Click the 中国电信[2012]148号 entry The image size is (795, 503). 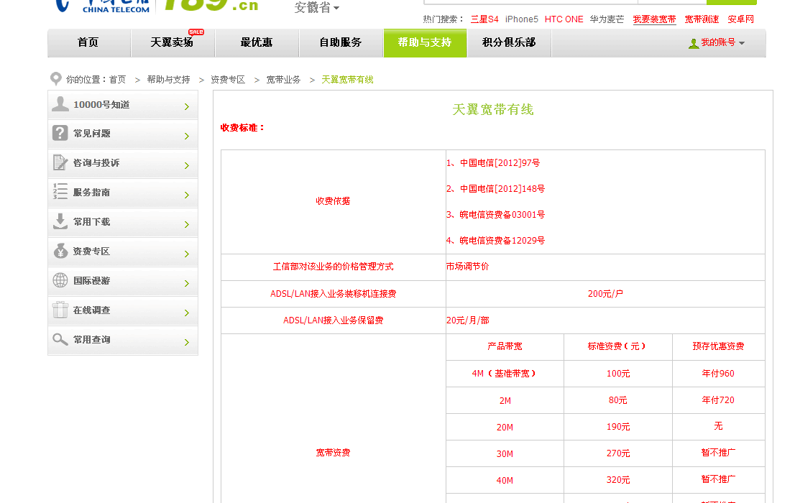pos(502,188)
